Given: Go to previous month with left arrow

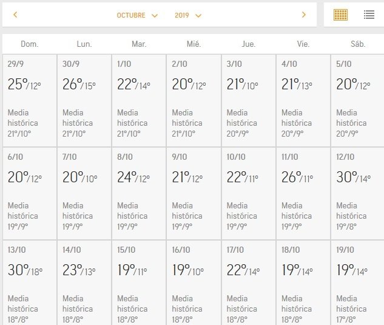Looking at the screenshot, I should click(15, 15).
